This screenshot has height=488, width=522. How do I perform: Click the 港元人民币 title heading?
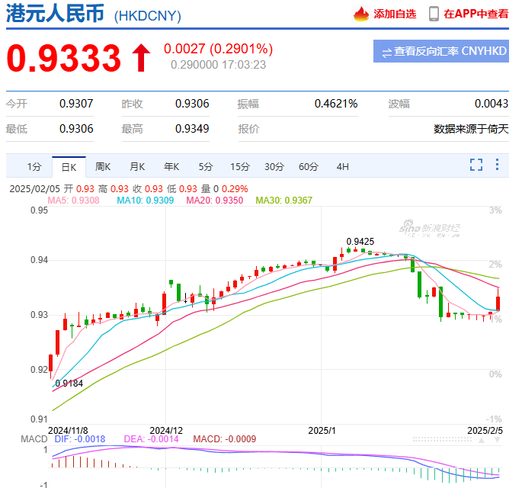click(x=56, y=14)
